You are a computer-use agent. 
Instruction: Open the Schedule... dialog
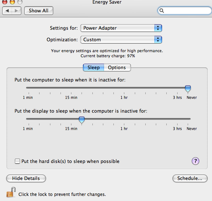click(x=190, y=178)
